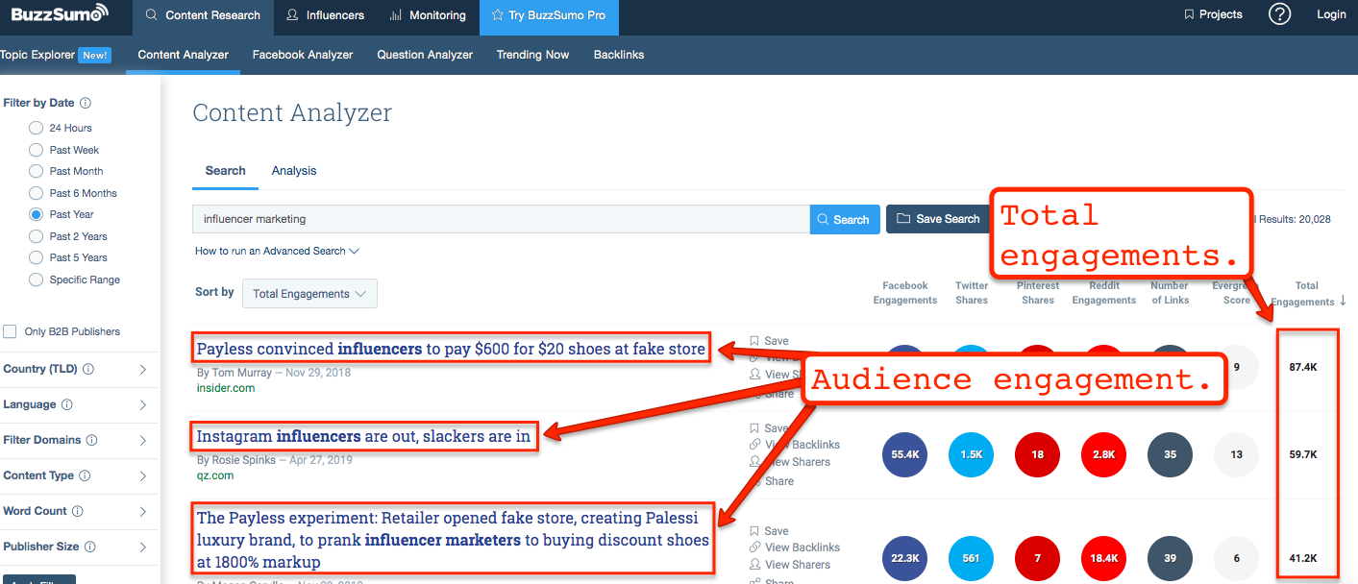Viewport: 1358px width, 584px height.
Task: Open the Instagram influencers are out article
Action: pyautogui.click(x=363, y=436)
